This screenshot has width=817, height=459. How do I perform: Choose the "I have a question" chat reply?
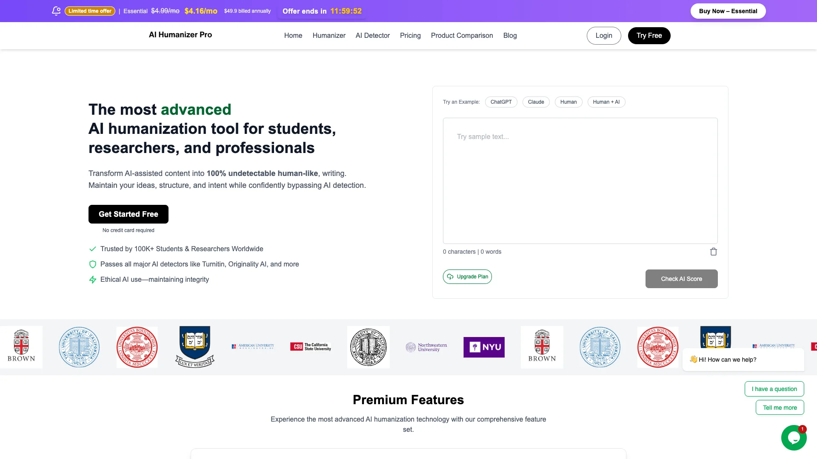click(x=774, y=389)
